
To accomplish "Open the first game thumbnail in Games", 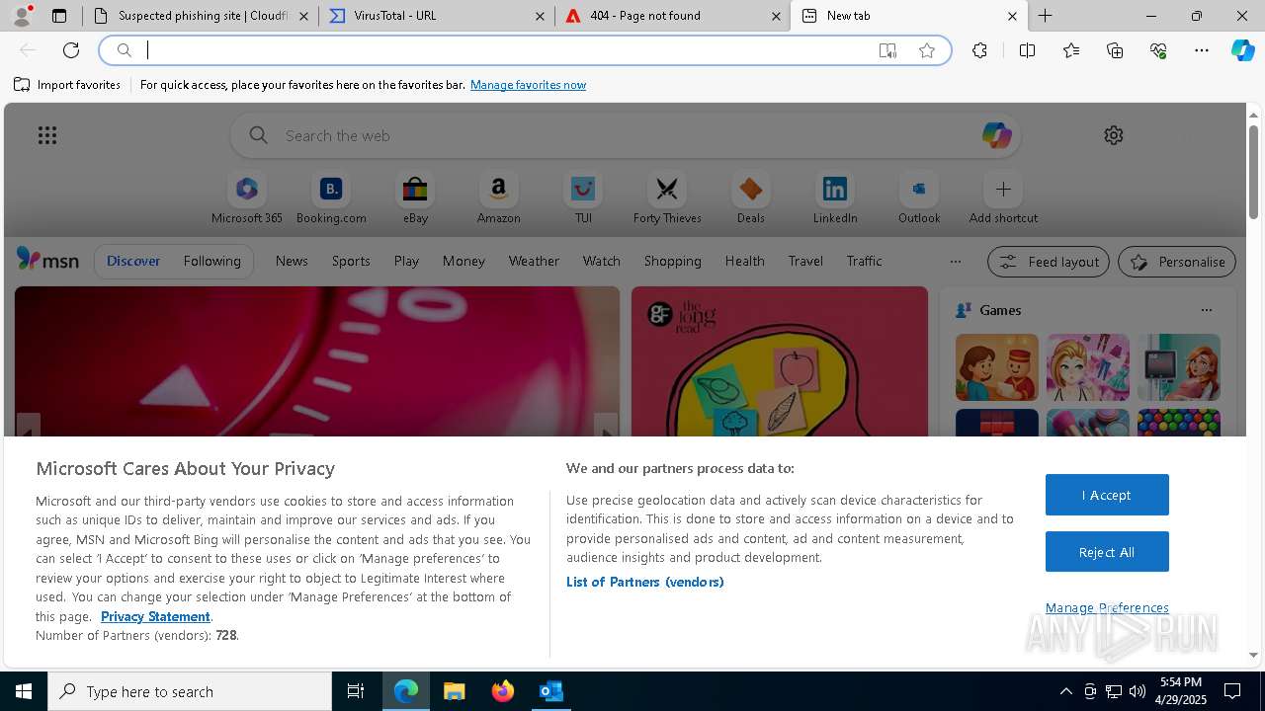I will tap(996, 367).
